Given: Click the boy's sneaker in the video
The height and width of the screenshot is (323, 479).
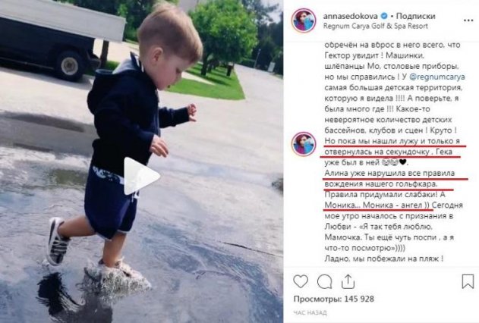Looking at the screenshot, I should tap(58, 241).
